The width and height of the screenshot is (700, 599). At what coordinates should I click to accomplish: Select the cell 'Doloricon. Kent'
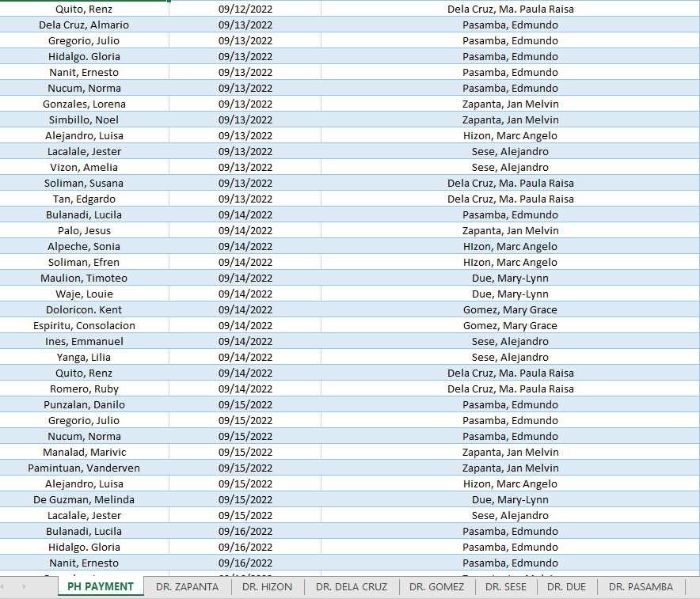click(x=84, y=310)
